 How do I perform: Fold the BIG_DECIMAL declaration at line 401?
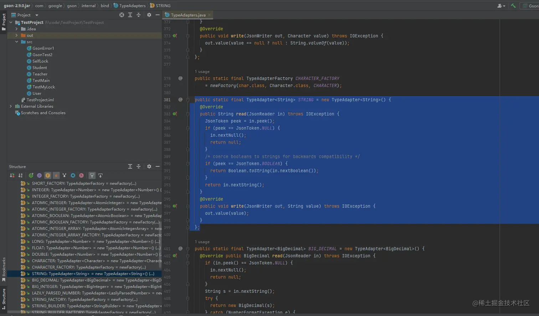coord(188,249)
